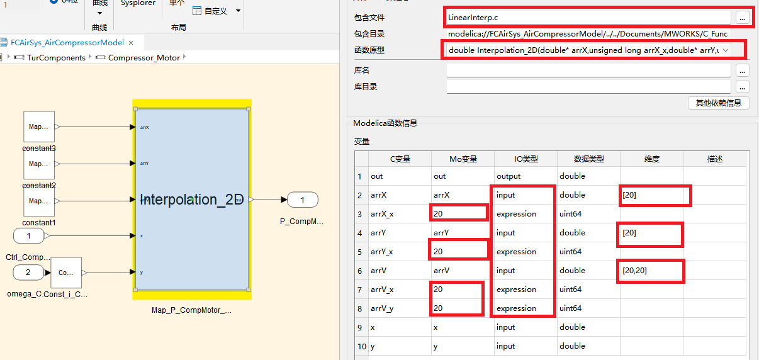The height and width of the screenshot is (360, 759).
Task: Edit arrX dimension cell [20]
Action: tap(652, 195)
